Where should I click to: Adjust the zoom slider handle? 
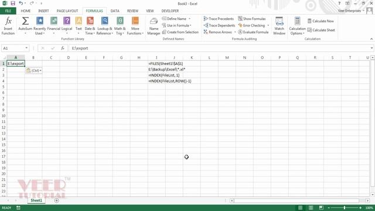(345, 207)
